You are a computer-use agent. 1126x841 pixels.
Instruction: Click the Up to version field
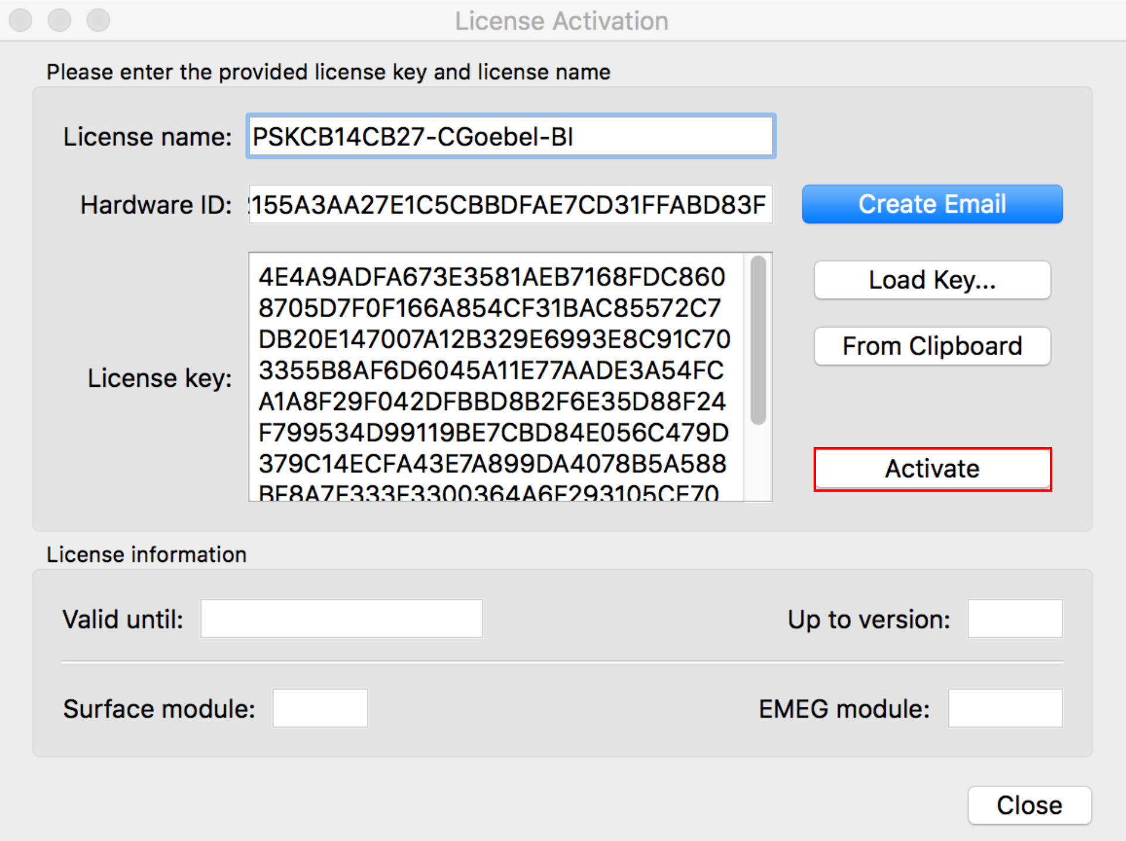[1015, 618]
